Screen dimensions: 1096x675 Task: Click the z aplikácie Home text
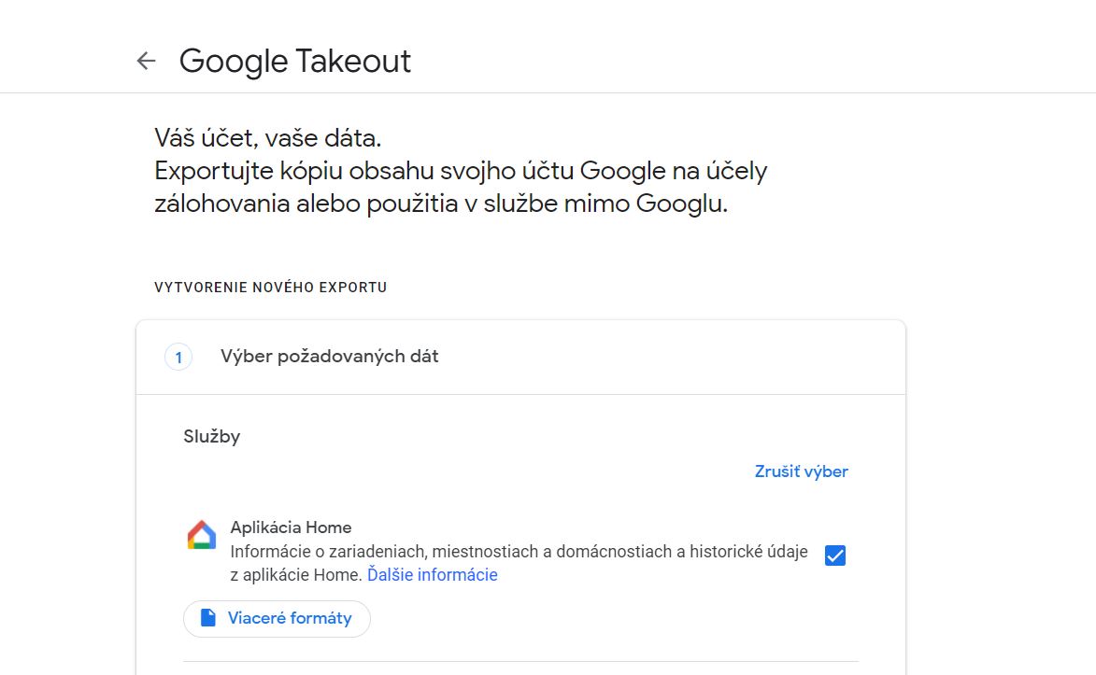point(295,575)
